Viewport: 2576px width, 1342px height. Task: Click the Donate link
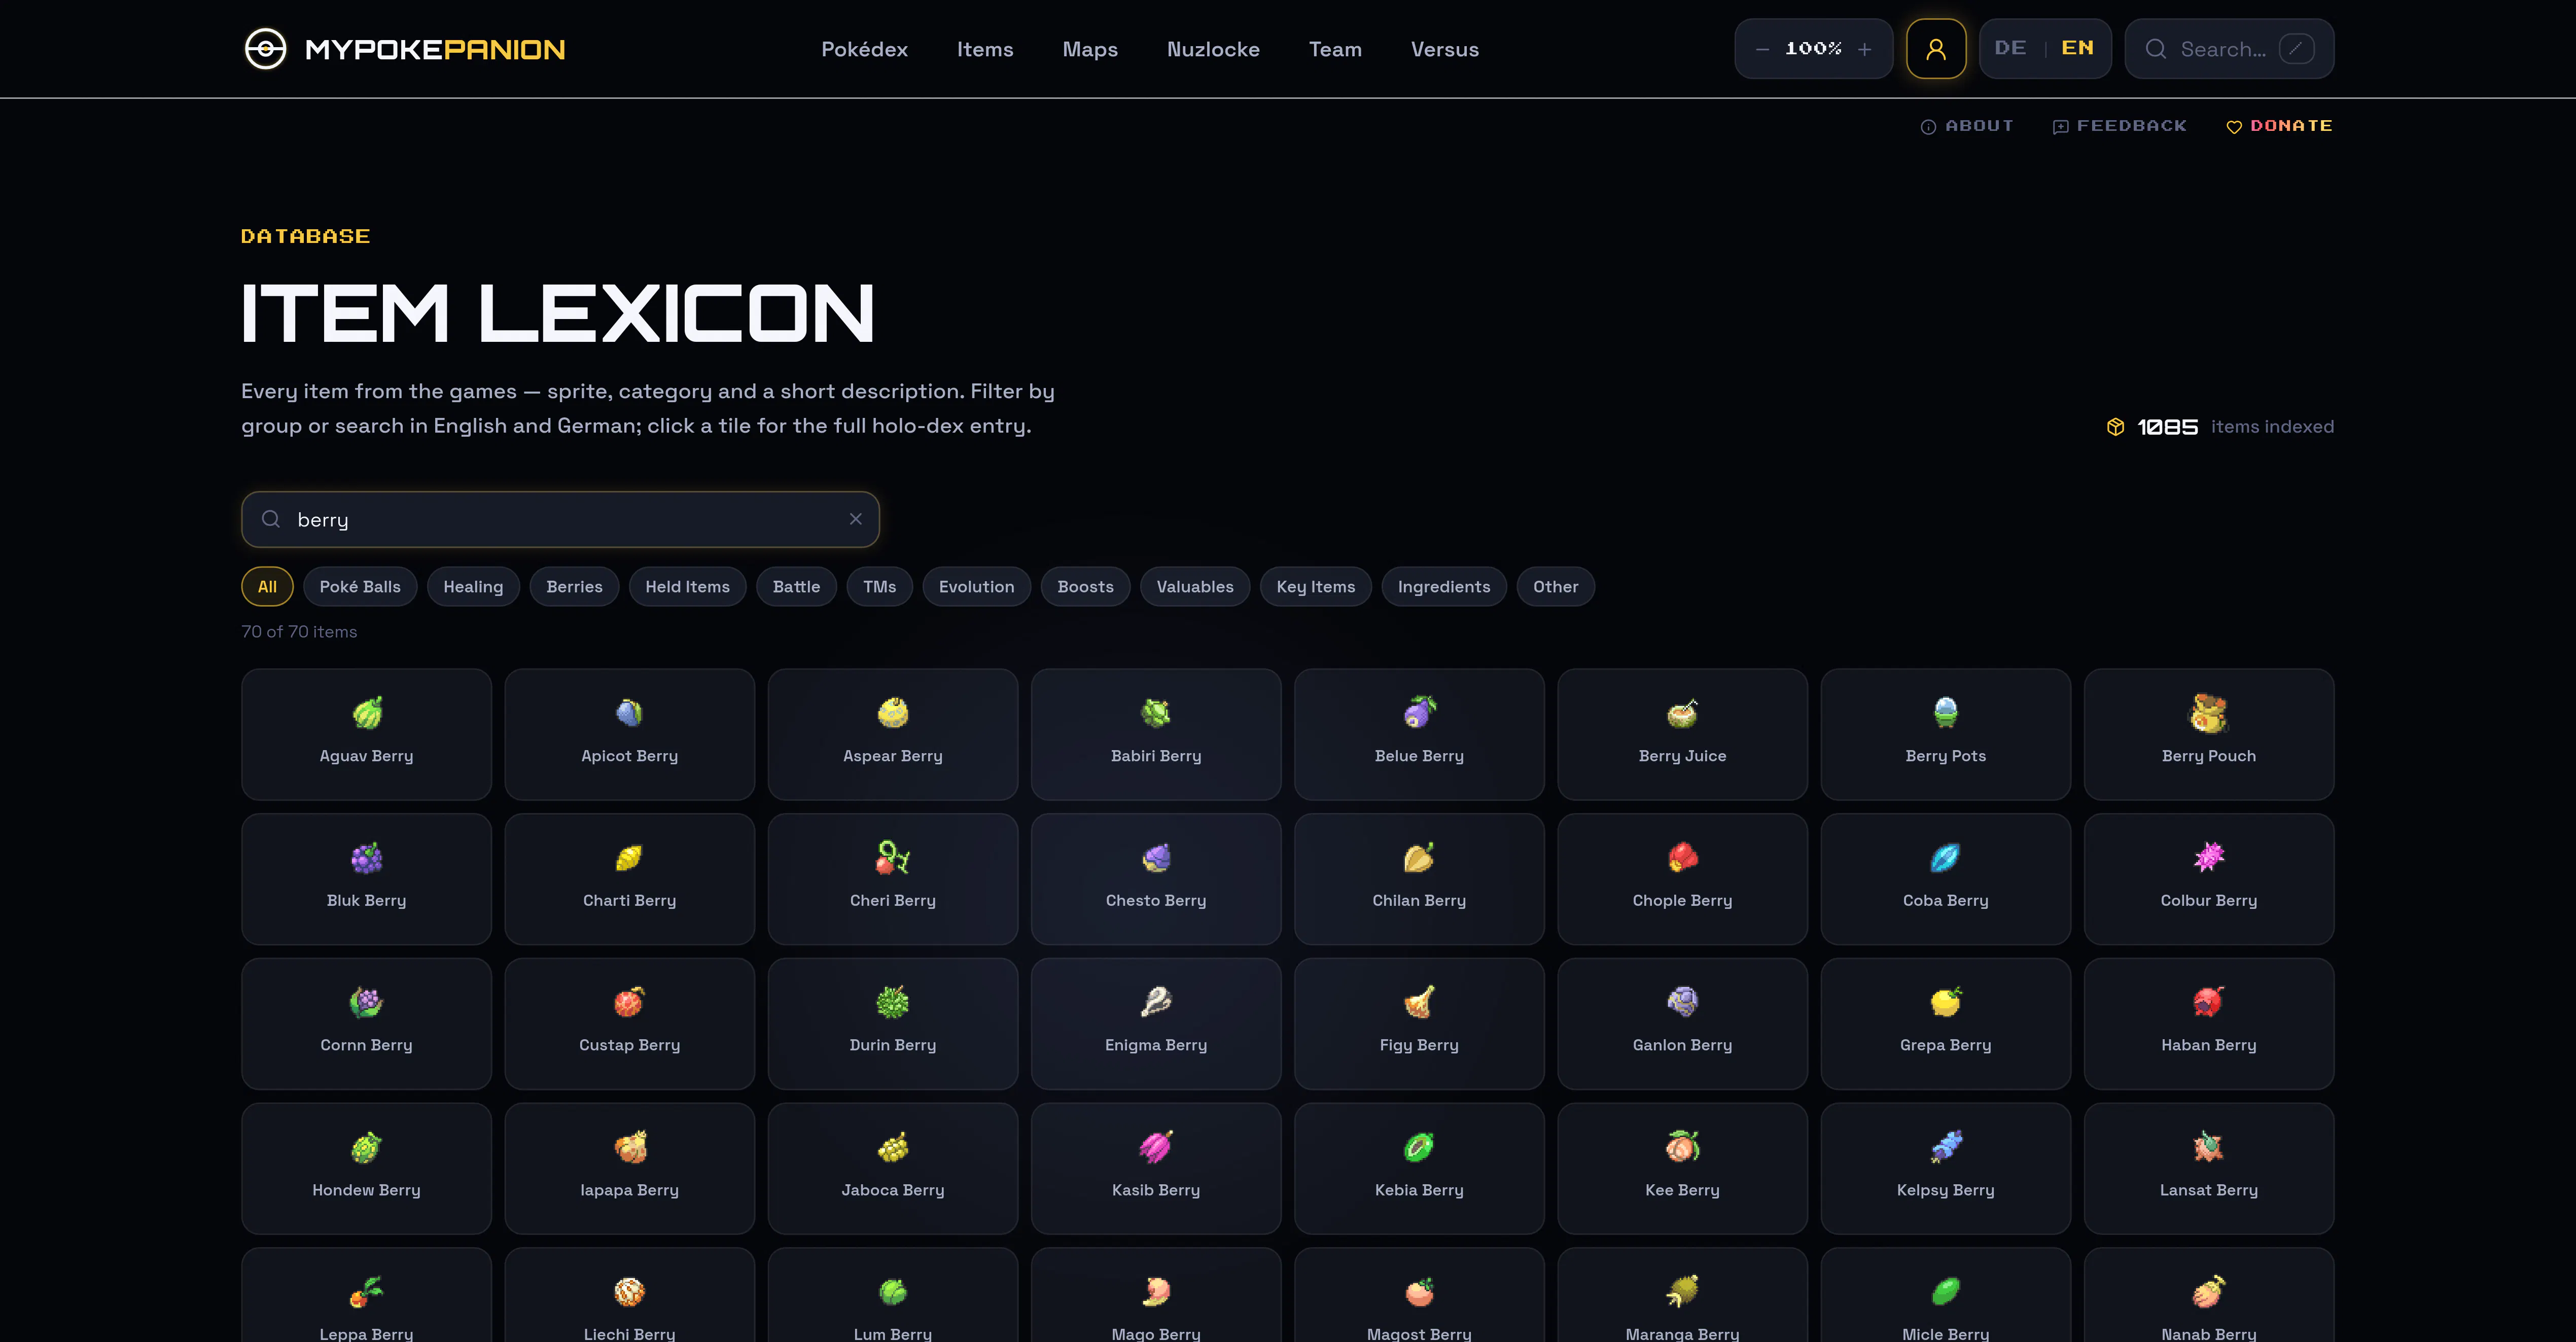(x=2279, y=126)
